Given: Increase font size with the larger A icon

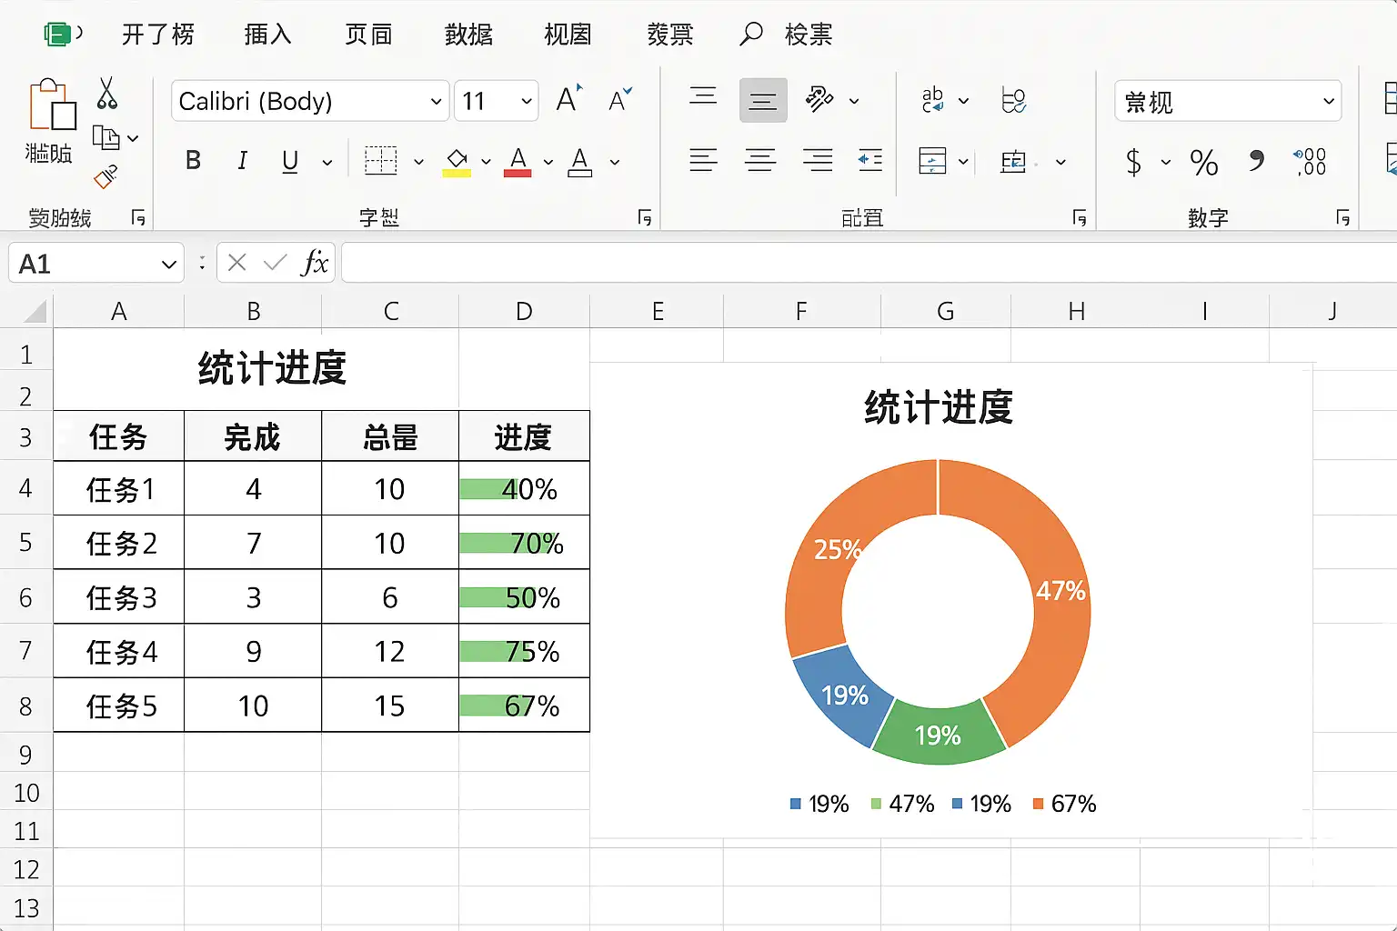Looking at the screenshot, I should coord(569,99).
